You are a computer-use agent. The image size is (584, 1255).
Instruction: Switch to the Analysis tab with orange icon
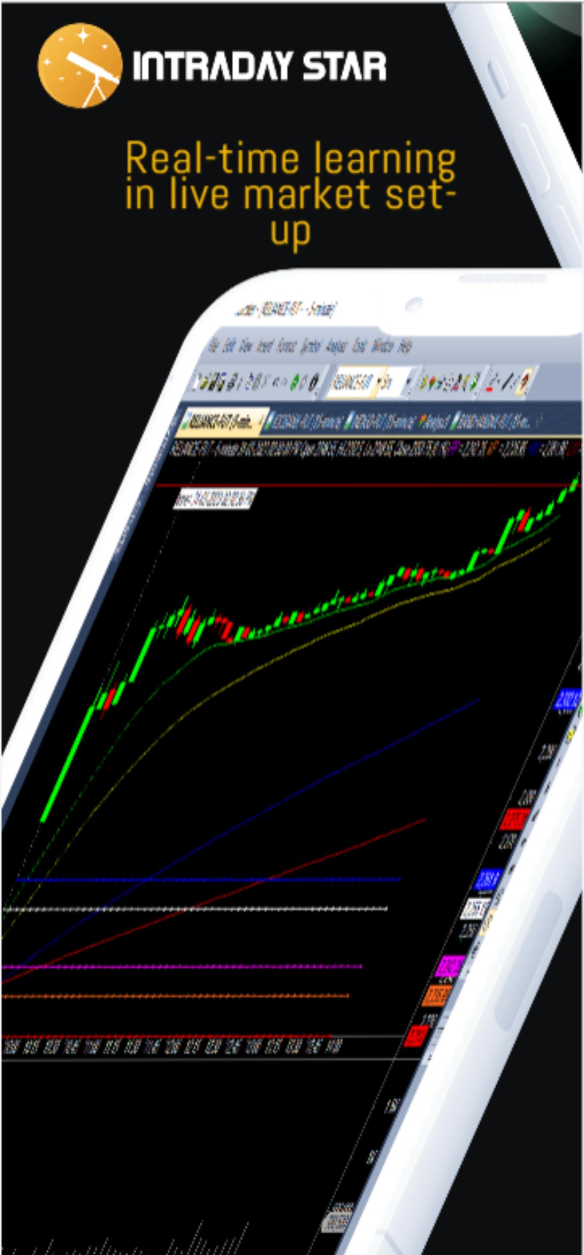(433, 422)
